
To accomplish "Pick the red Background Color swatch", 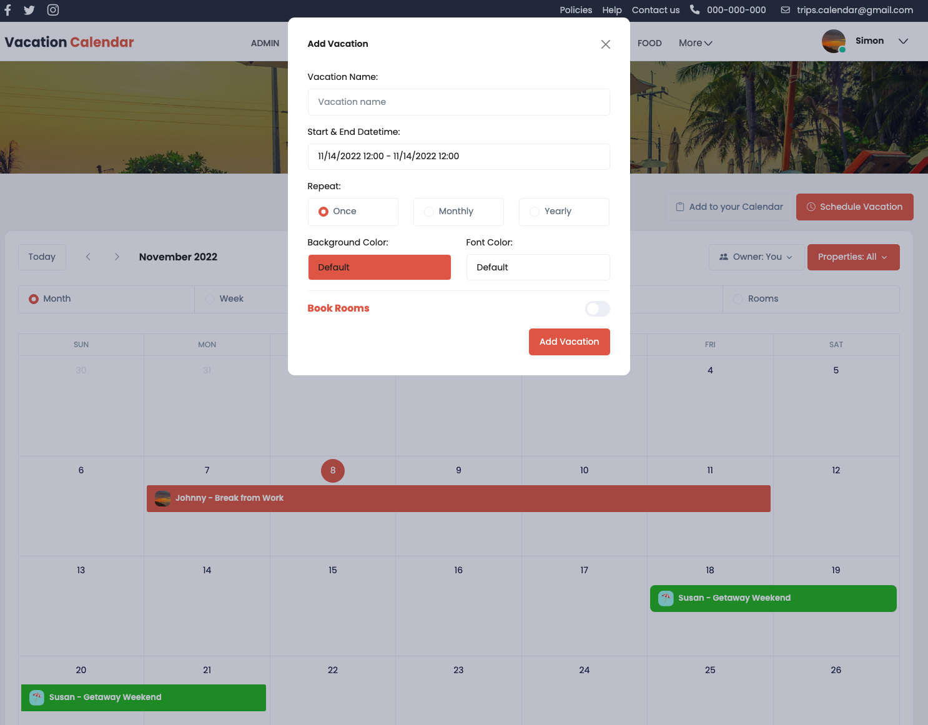I will pyautogui.click(x=379, y=267).
